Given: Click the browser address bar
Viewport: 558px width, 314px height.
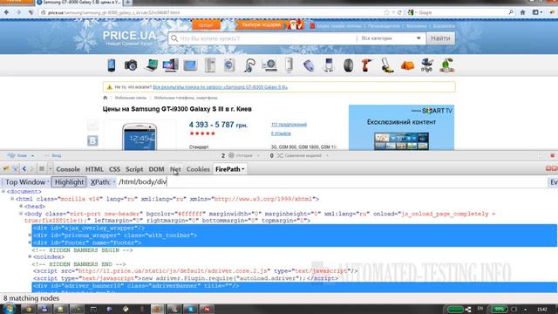Looking at the screenshot, I should click(x=214, y=12).
